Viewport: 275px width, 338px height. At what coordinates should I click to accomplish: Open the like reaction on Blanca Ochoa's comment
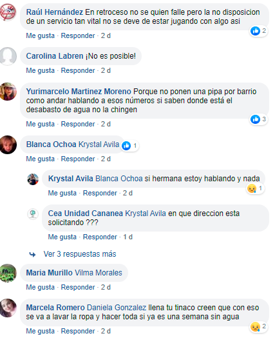[x=129, y=146]
